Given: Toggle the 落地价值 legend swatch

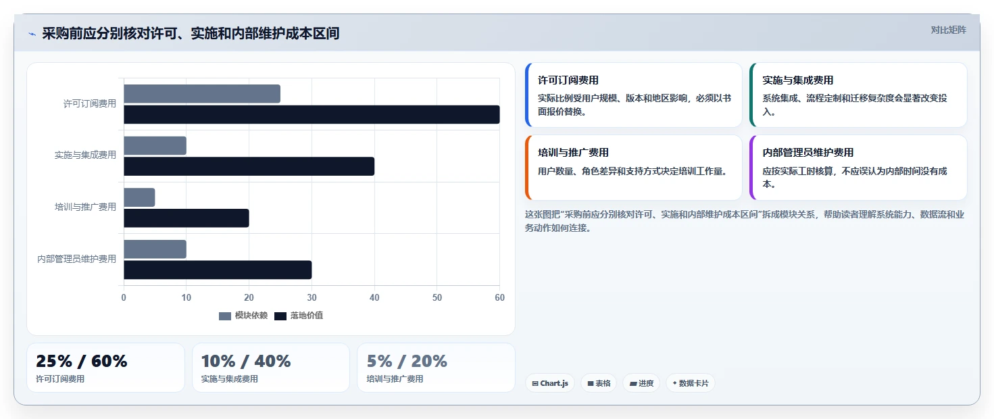Looking at the screenshot, I should point(280,316).
